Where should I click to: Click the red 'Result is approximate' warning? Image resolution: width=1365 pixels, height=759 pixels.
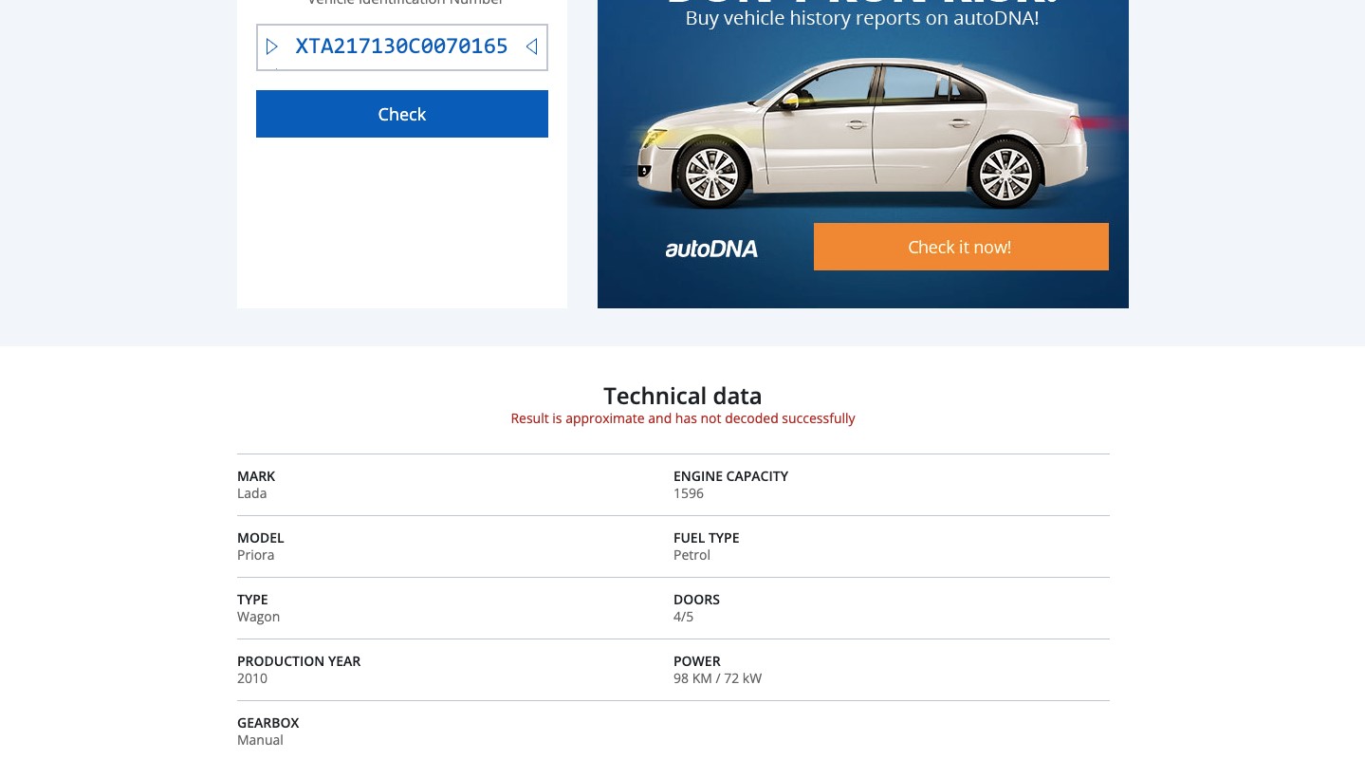point(682,418)
